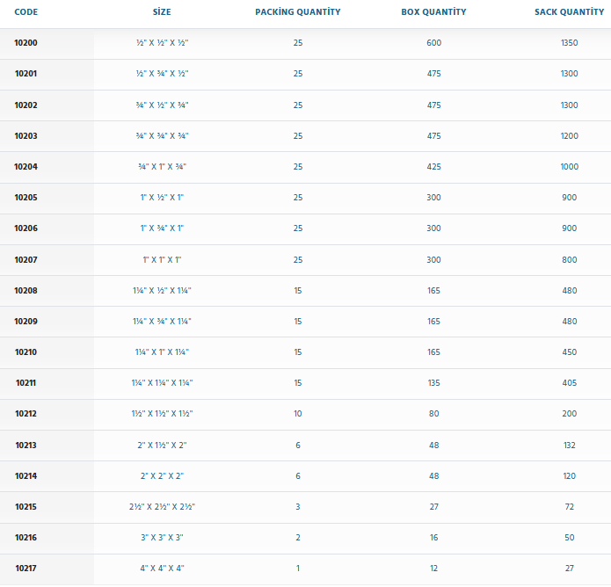The width and height of the screenshot is (611, 587).
Task: Click the size ½" X ¾" X ½" cell
Action: point(162,74)
